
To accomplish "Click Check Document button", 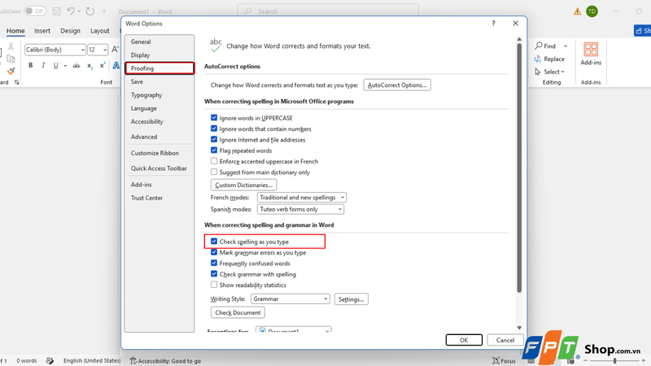I will [x=238, y=312].
